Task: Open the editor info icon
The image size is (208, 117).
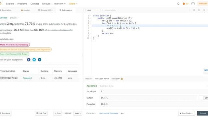Action: tap(189, 10)
